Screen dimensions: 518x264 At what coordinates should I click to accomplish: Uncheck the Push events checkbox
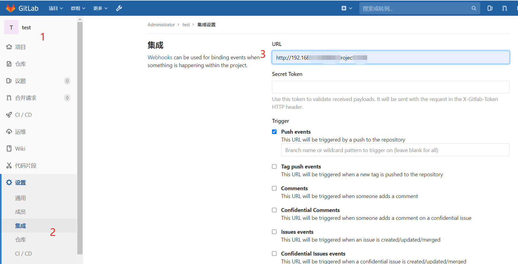pyautogui.click(x=274, y=132)
